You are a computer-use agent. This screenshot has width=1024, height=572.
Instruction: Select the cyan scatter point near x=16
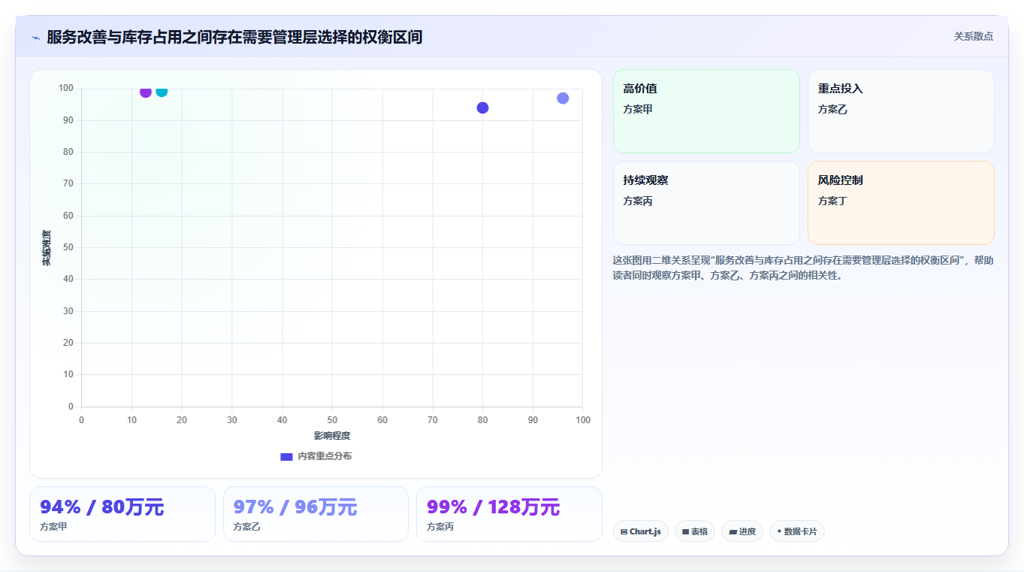(162, 92)
